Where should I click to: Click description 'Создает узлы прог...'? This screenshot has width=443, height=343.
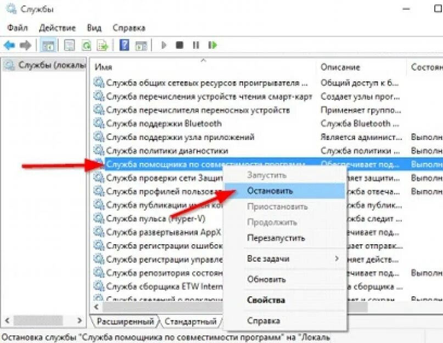[360, 97]
